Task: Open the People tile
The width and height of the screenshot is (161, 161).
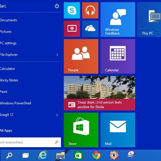Action: pos(81,56)
